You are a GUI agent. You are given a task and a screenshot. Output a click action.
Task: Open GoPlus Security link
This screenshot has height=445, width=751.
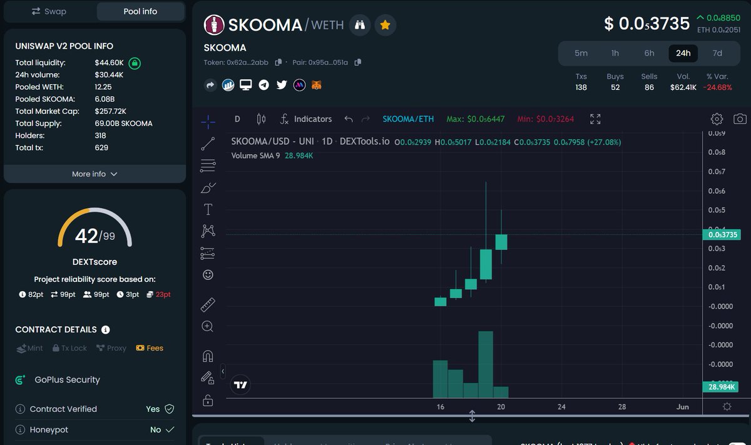tap(58, 379)
